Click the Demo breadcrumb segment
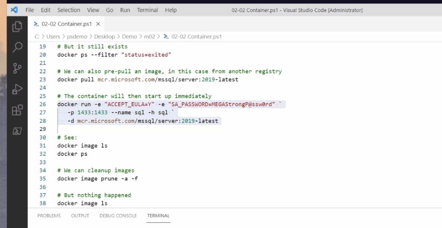This screenshot has height=228, width=442. pos(129,36)
